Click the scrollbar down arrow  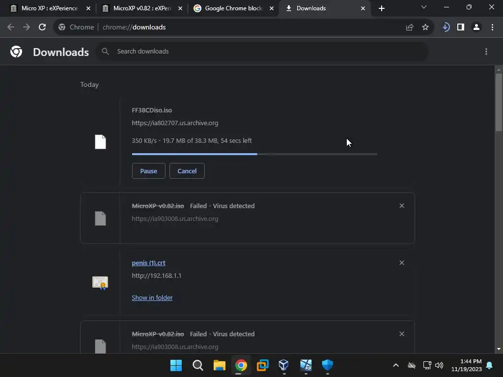coord(499,349)
